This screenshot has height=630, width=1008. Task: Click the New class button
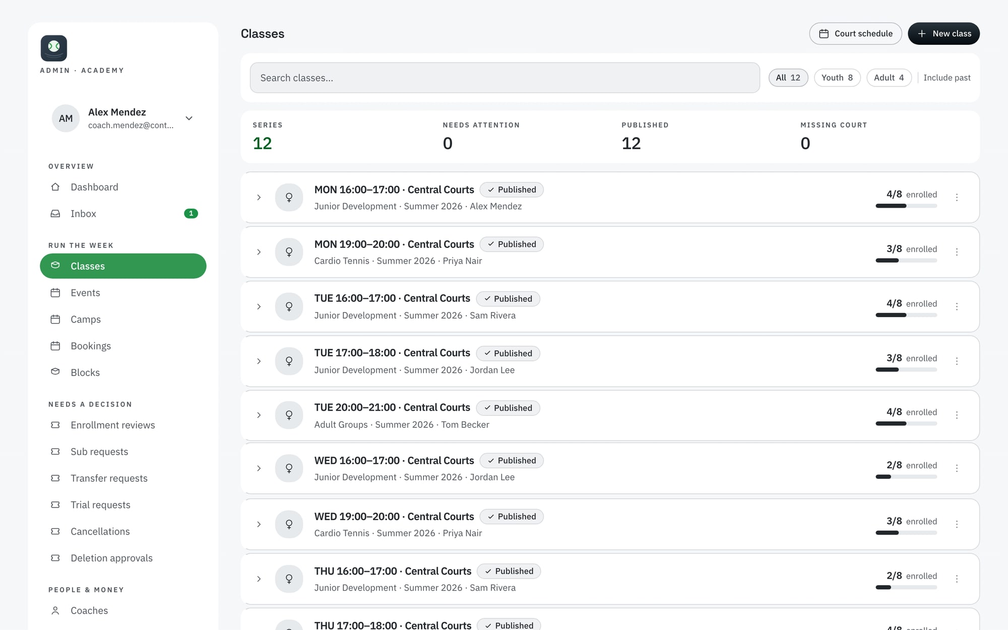943,34
